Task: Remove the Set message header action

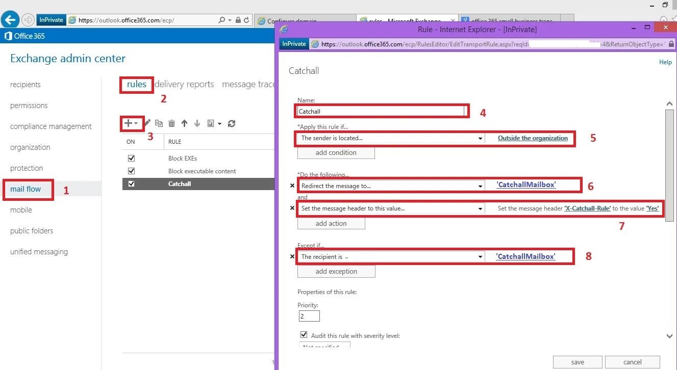Action: (292, 208)
